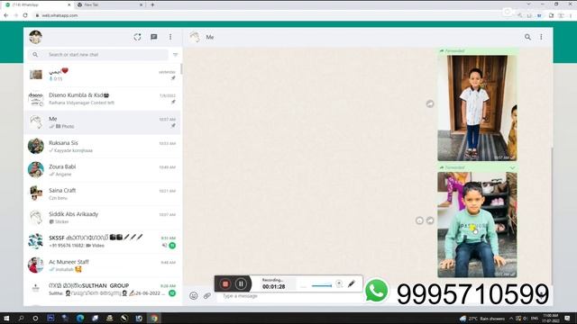Click the recorder volume level bar
The width and height of the screenshot is (577, 324).
point(322,285)
